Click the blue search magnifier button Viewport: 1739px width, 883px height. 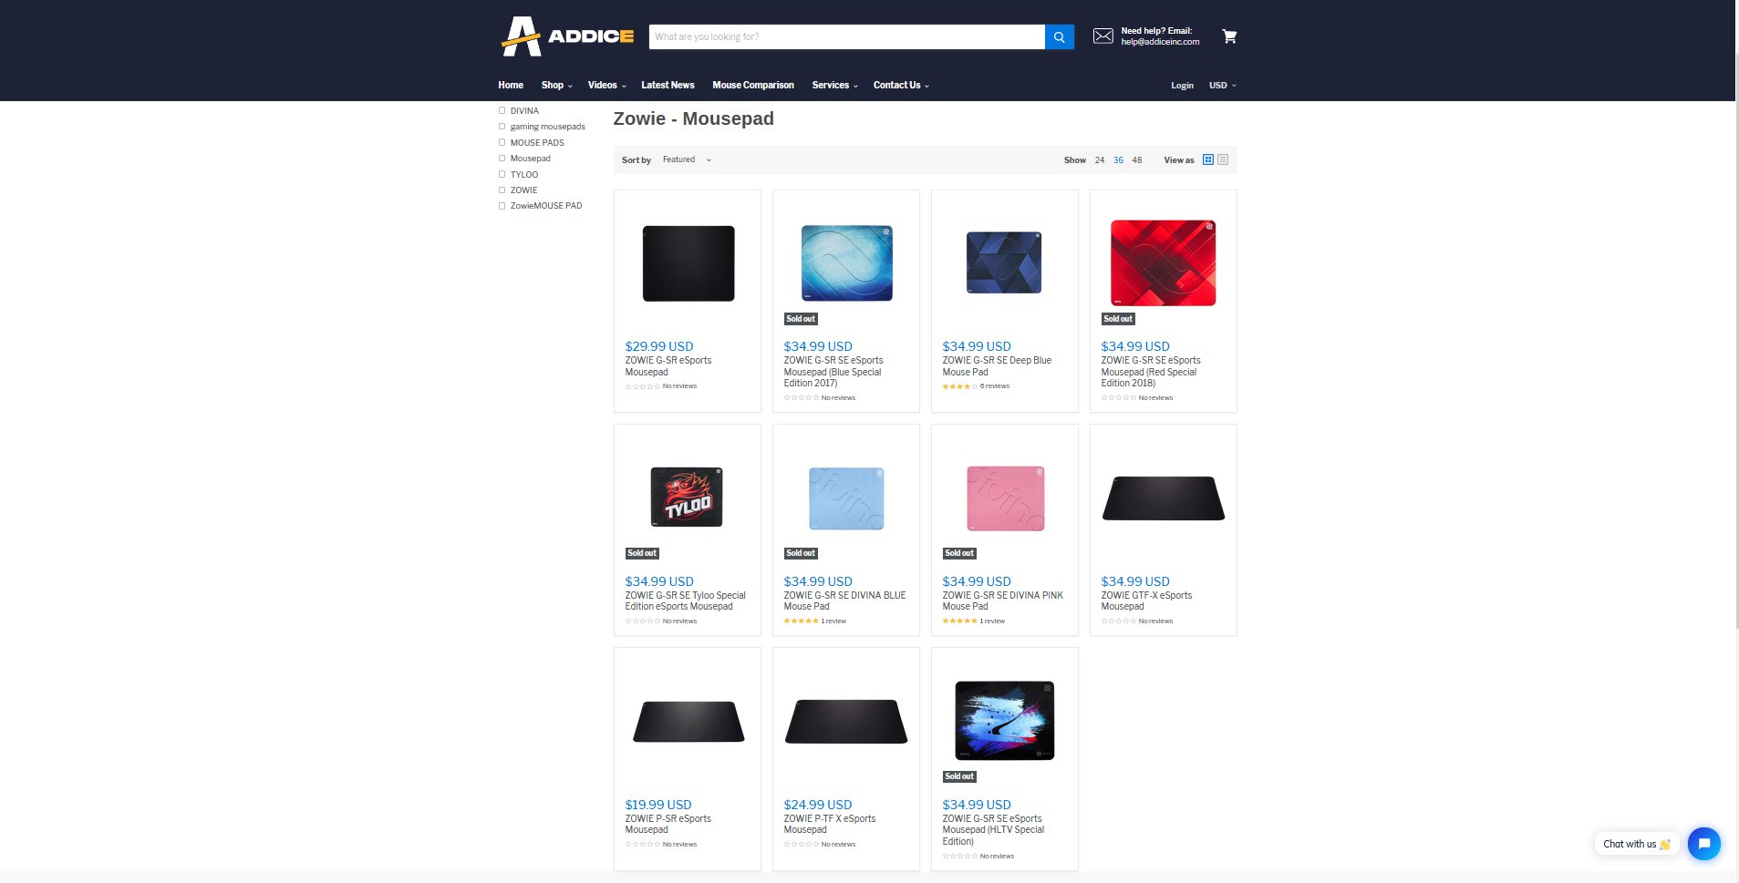point(1059,36)
